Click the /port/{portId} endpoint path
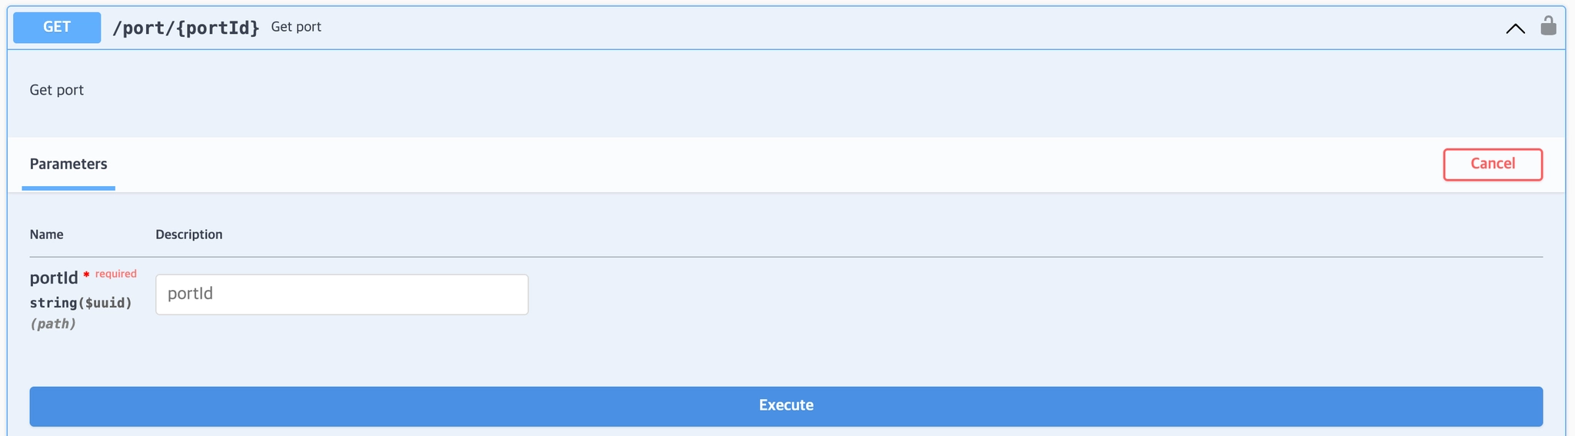The height and width of the screenshot is (436, 1575). pos(185,28)
